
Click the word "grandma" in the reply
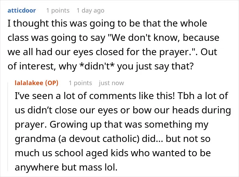[35, 139]
